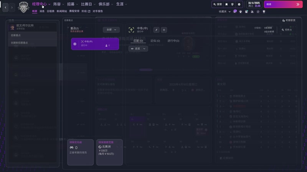
Task: Select 招募重点 in left panel
Action: tap(33, 35)
